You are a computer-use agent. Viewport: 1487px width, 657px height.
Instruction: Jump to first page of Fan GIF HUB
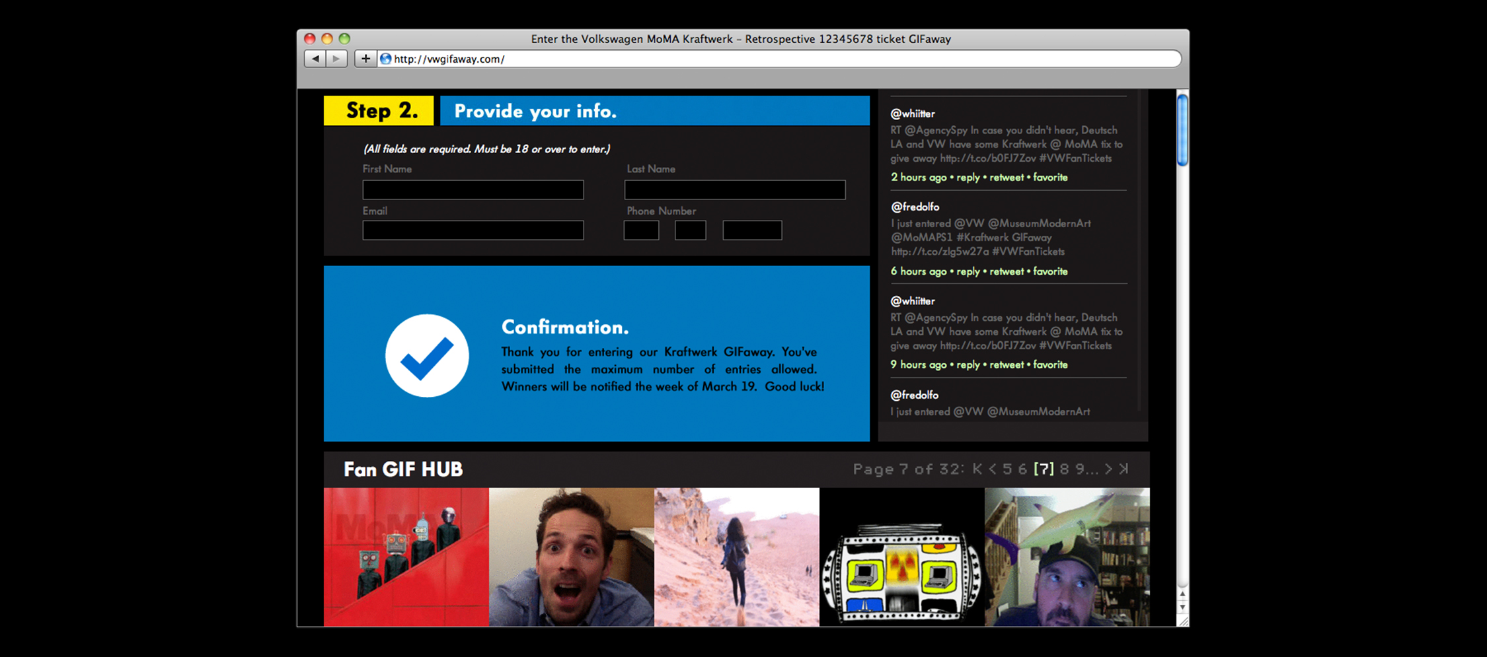point(977,469)
